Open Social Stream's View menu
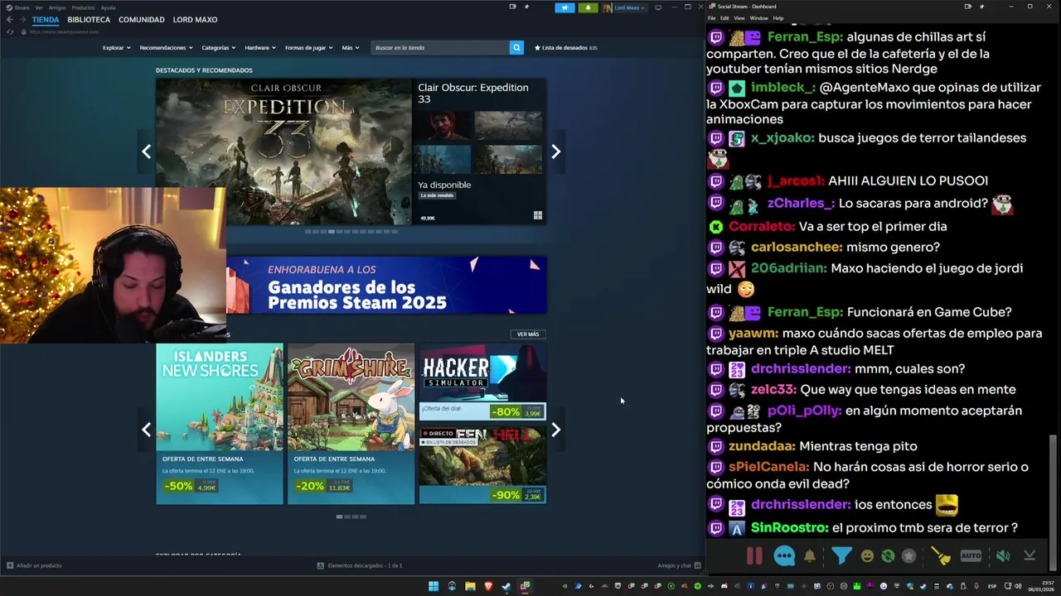Viewport: 1061px width, 596px height. [x=739, y=18]
